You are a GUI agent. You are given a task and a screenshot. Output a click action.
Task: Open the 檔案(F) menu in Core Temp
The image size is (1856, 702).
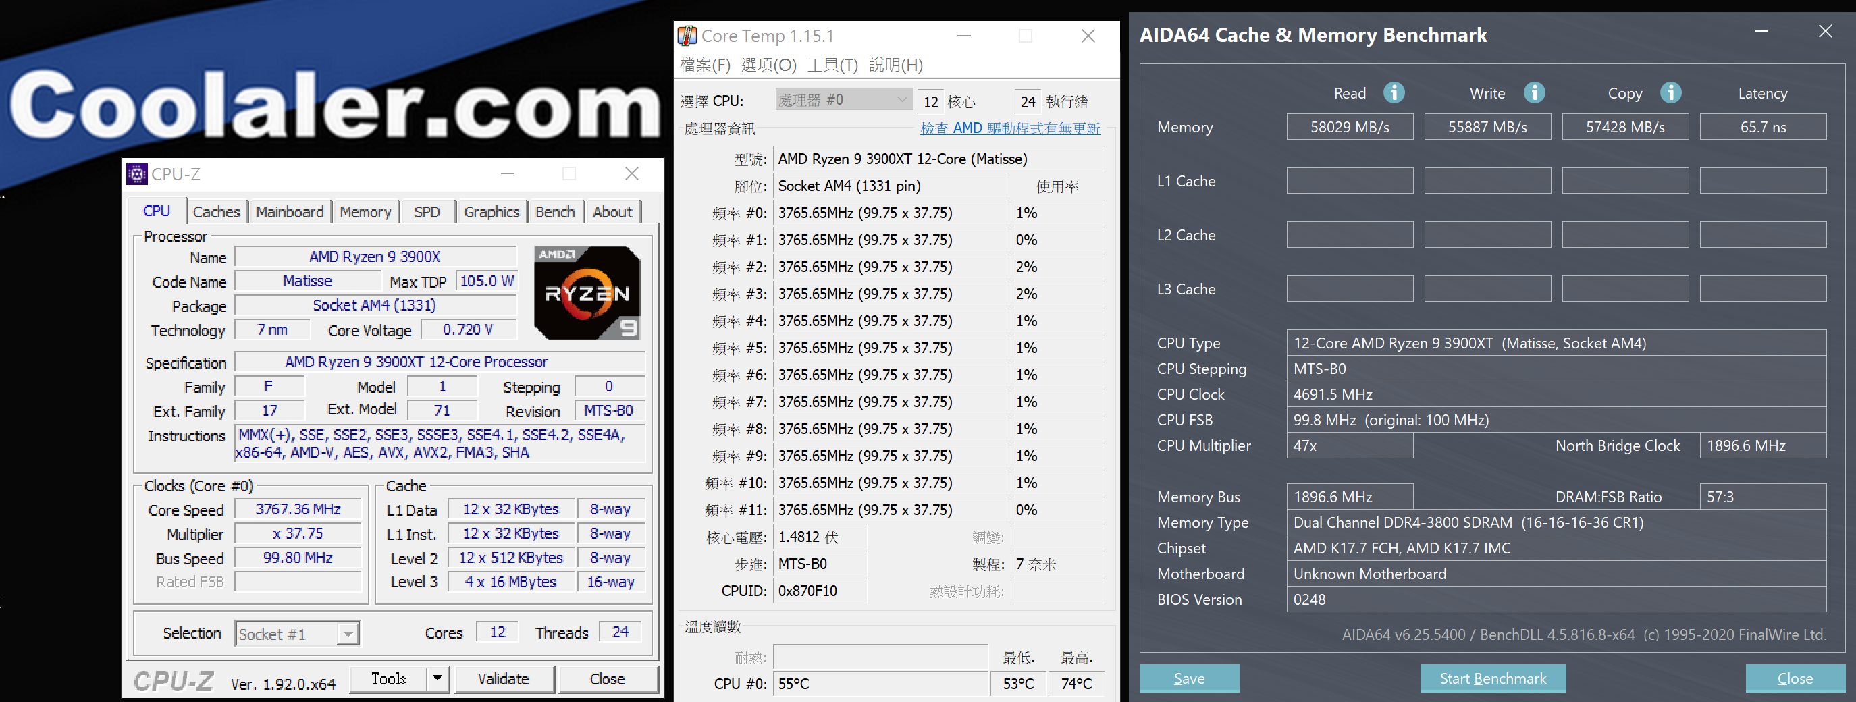click(x=706, y=65)
